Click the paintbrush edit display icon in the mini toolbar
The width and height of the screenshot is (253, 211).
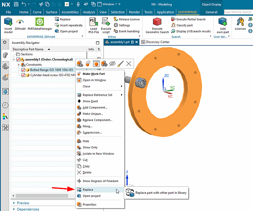click(120, 64)
